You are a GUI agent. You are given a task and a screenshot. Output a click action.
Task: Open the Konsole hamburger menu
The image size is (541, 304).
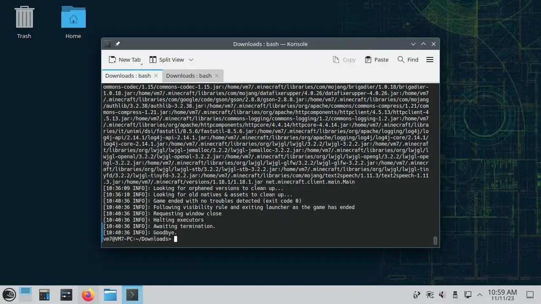click(x=430, y=60)
